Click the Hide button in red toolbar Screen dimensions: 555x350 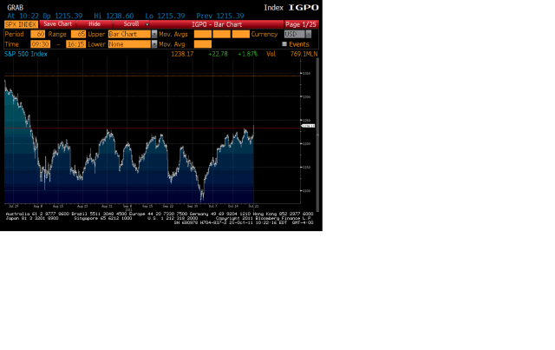click(95, 24)
